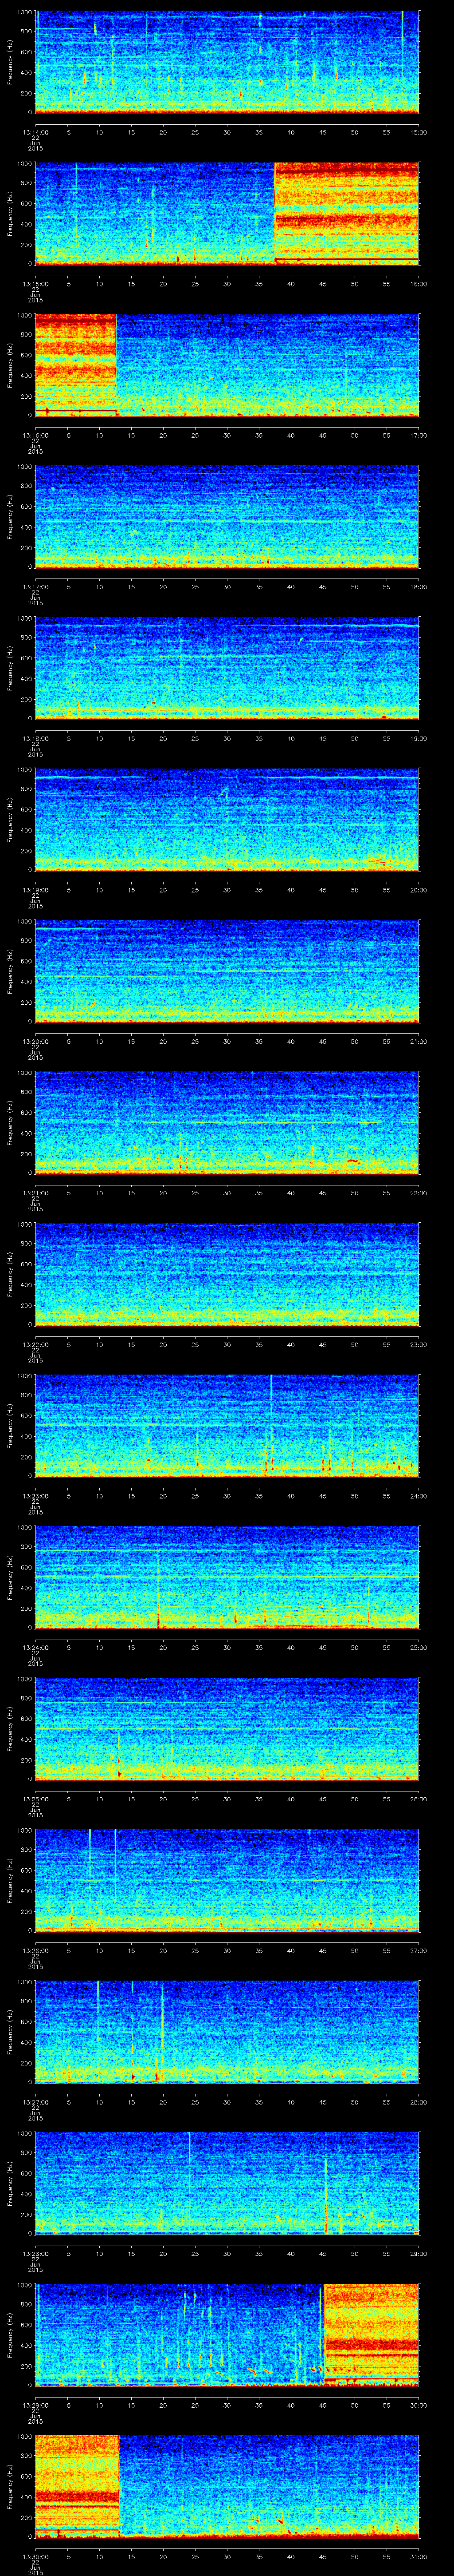Click the '15:00' end time label
Viewport: 454px width, 2576px height.
418,132
